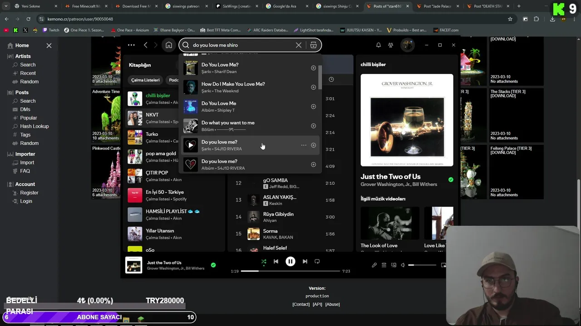The width and height of the screenshot is (581, 326).
Task: Open Spotify notifications bell
Action: (x=378, y=45)
